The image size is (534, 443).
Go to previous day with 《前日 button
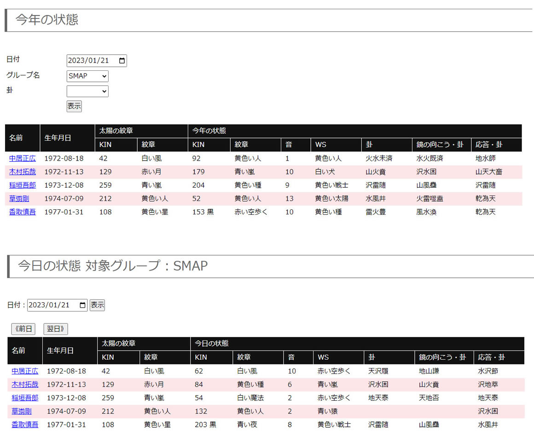click(23, 329)
